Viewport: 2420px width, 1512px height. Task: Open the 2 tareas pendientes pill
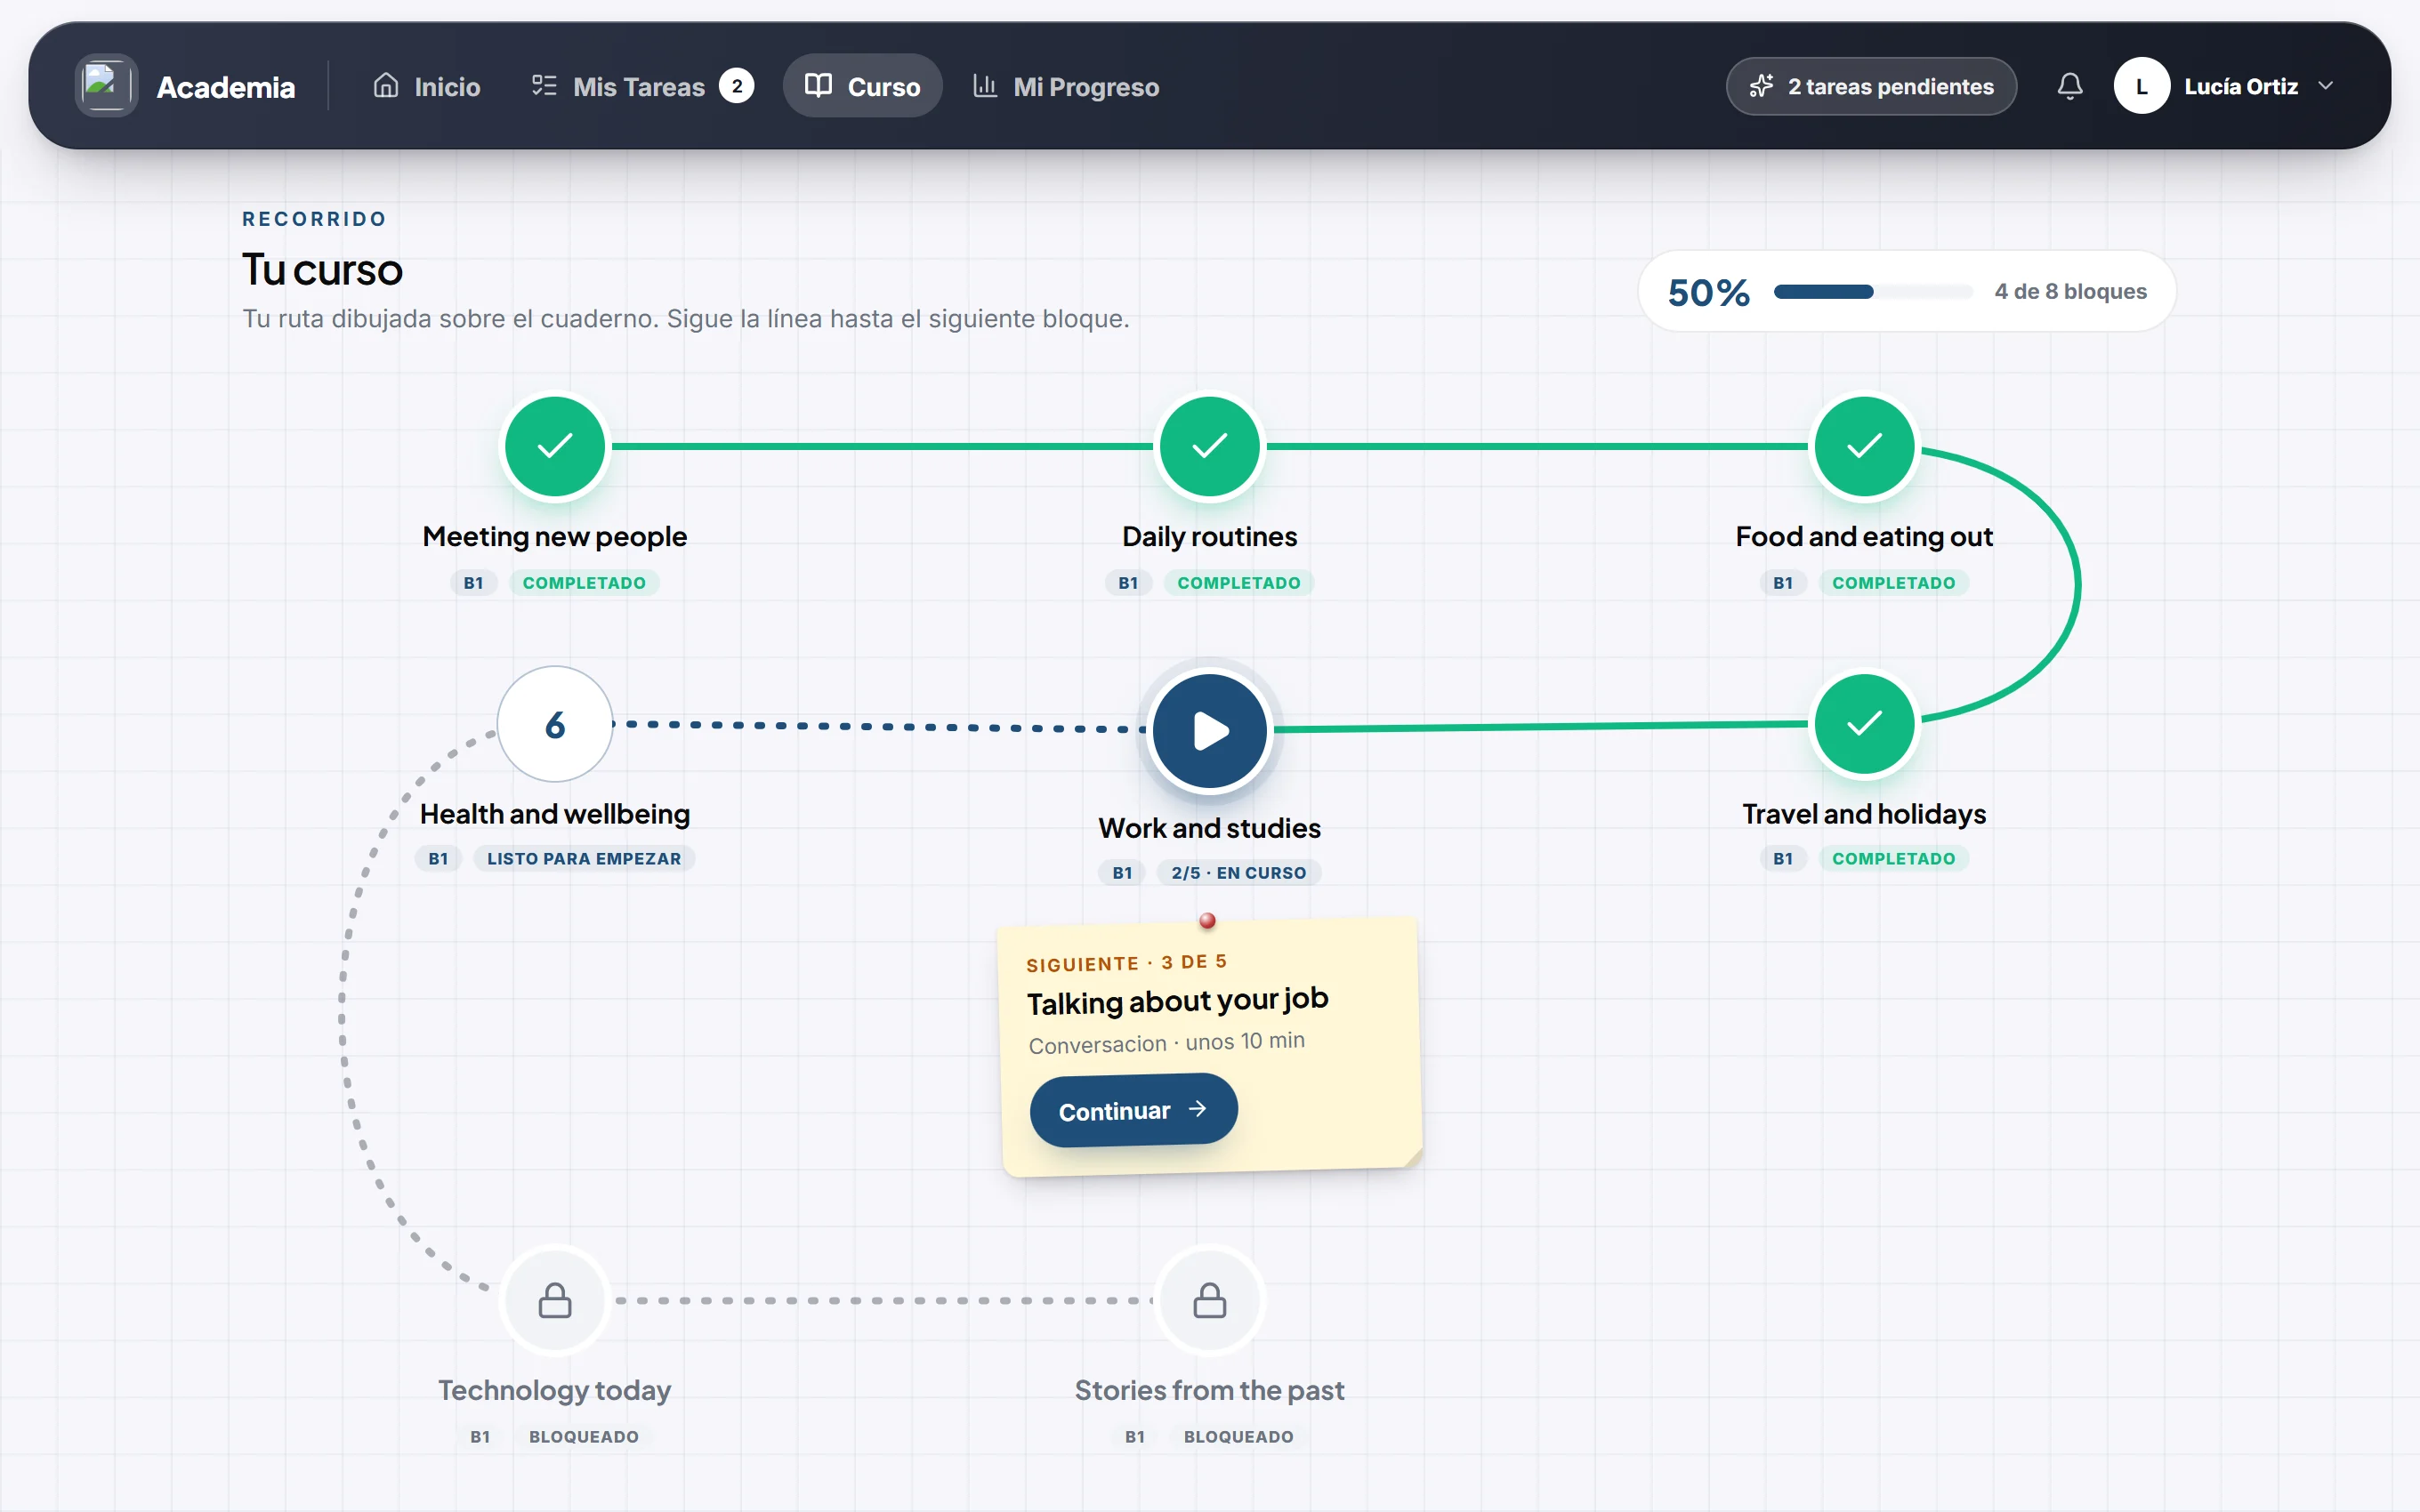1871,86
